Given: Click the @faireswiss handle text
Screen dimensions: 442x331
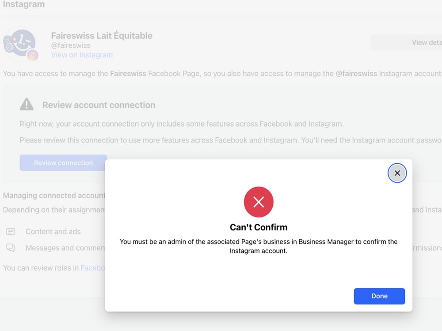Looking at the screenshot, I should click(71, 45).
